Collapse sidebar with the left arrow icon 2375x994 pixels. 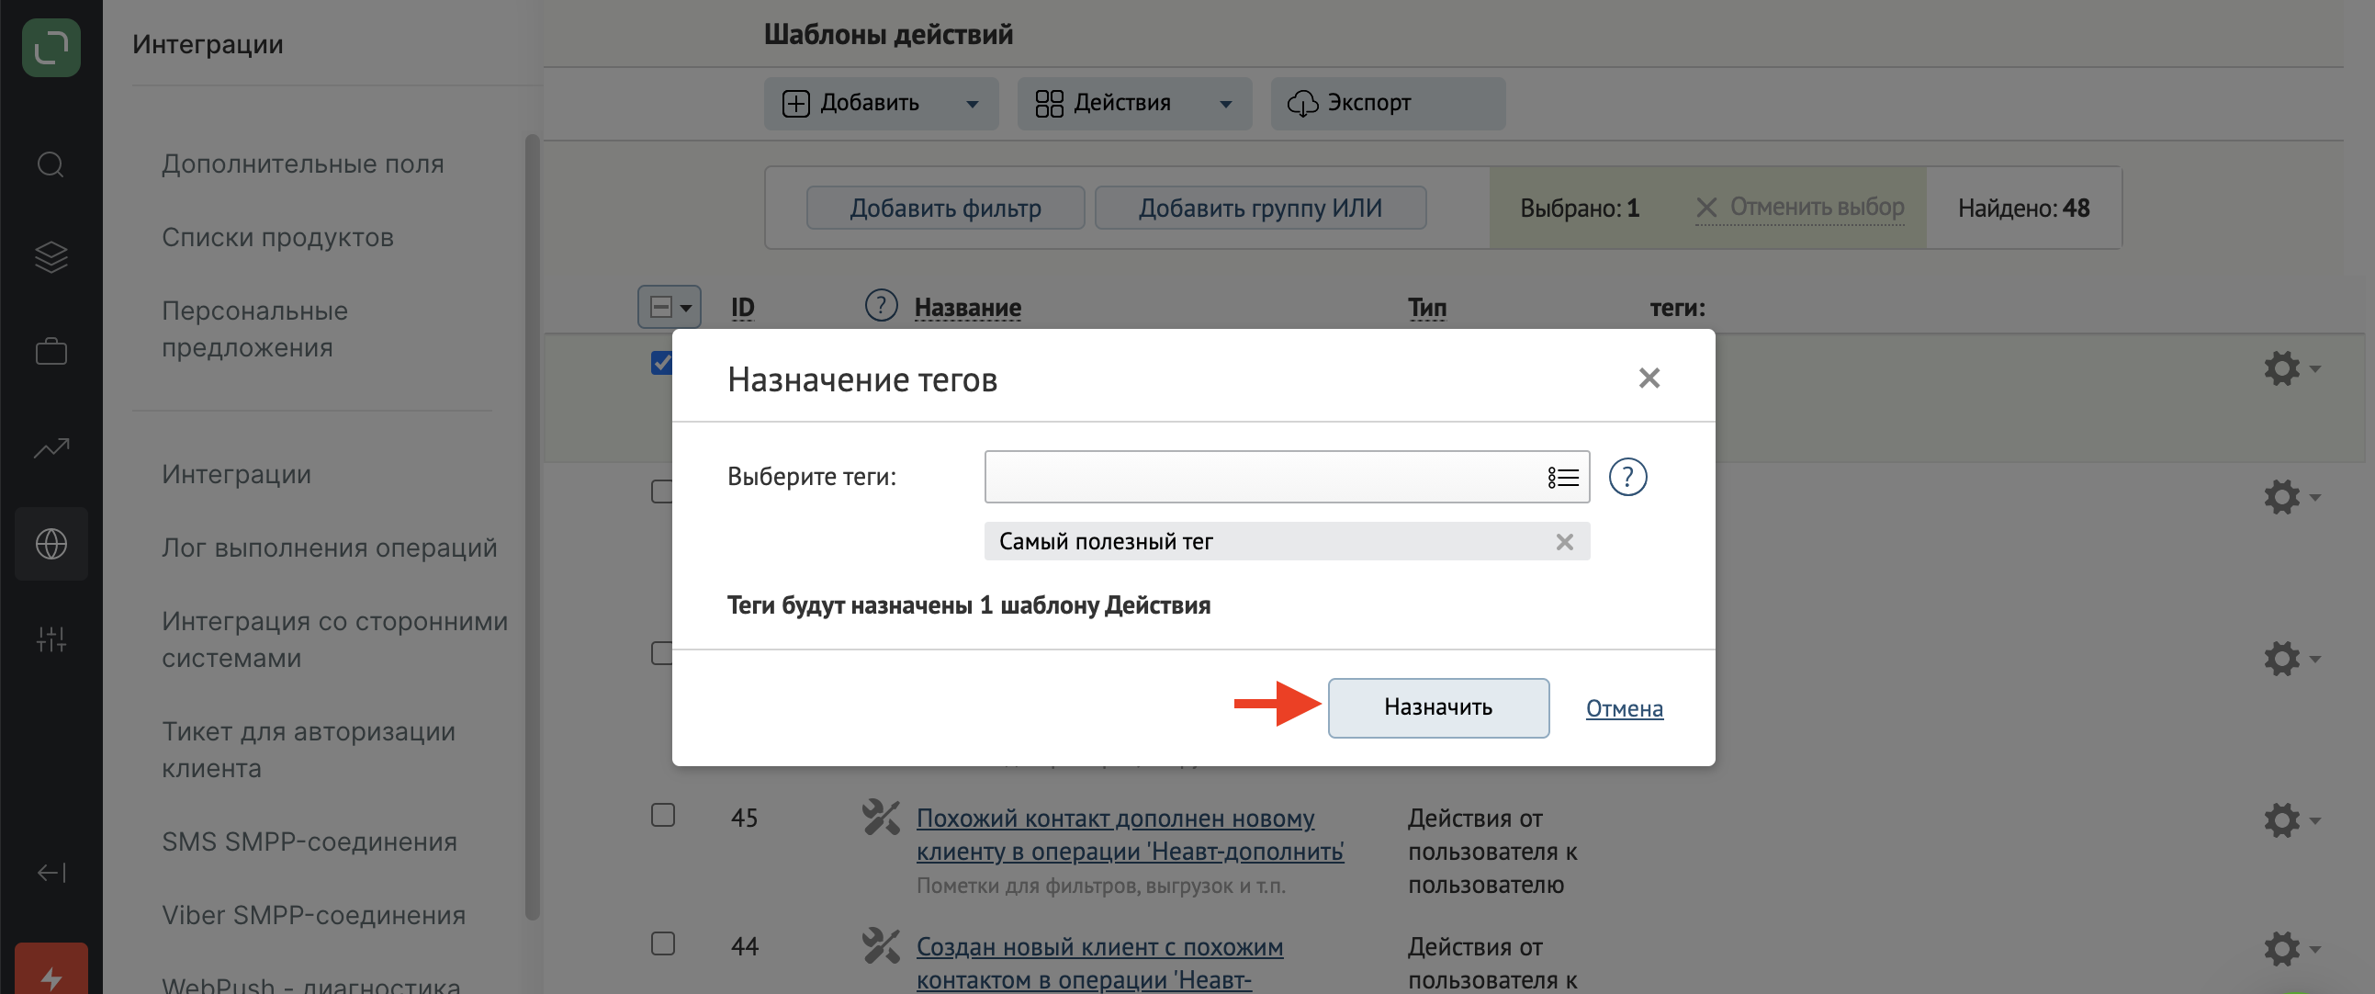pyautogui.click(x=51, y=873)
